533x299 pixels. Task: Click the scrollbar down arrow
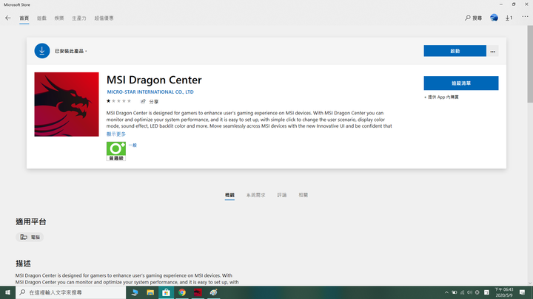pyautogui.click(x=530, y=283)
